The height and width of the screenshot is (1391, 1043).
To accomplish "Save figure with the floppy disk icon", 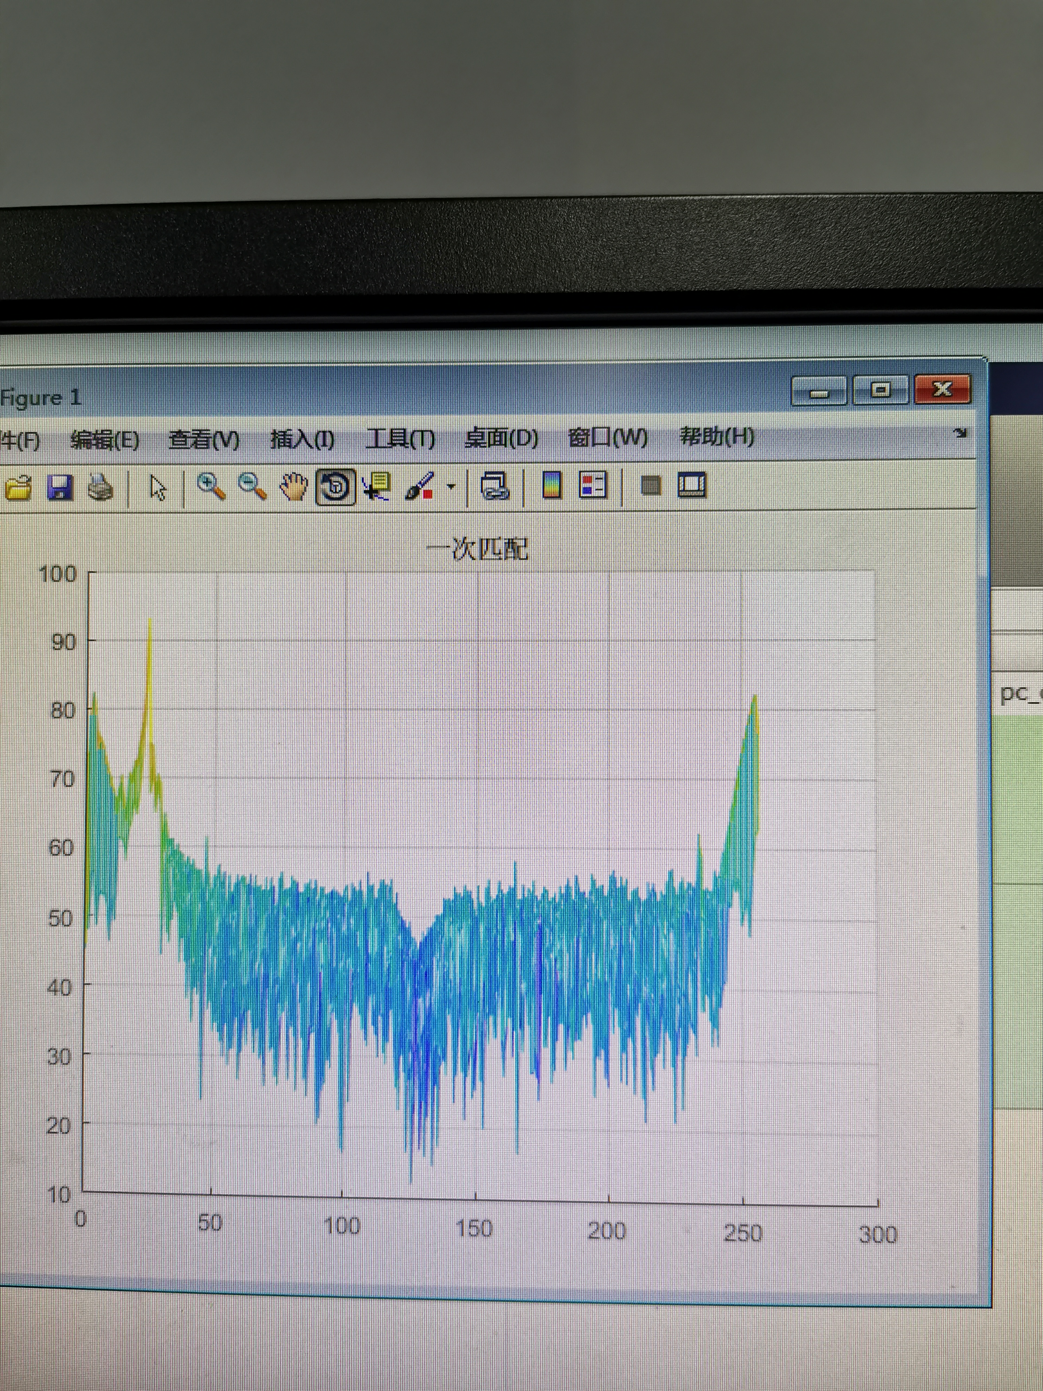I will click(60, 487).
